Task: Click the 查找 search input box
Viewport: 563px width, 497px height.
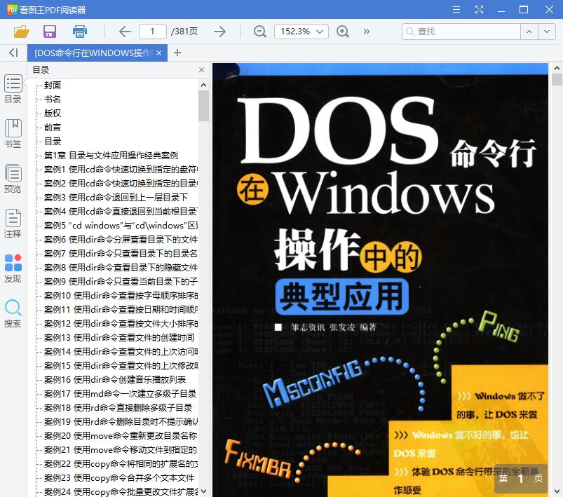Action: [461, 32]
